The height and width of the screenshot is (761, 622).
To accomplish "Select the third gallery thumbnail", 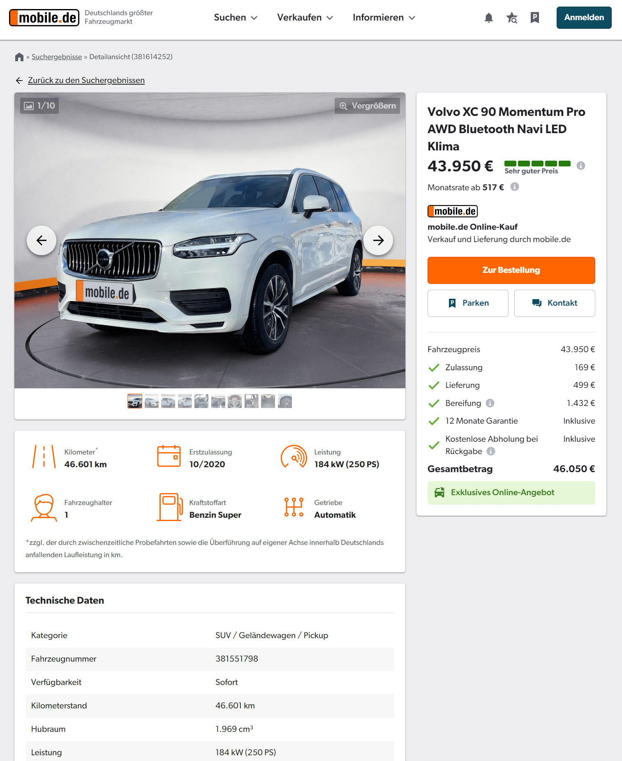I will point(168,401).
